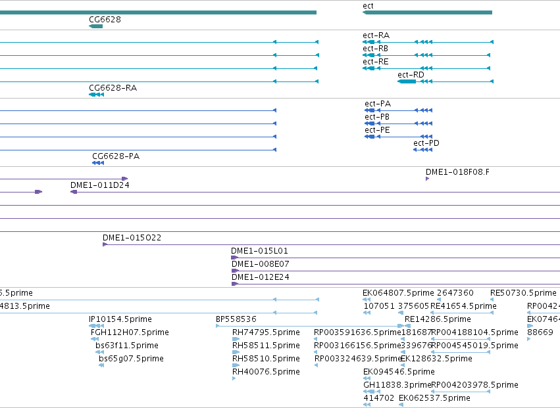Select protein ect-PD
560x408 pixels.
(x=423, y=150)
